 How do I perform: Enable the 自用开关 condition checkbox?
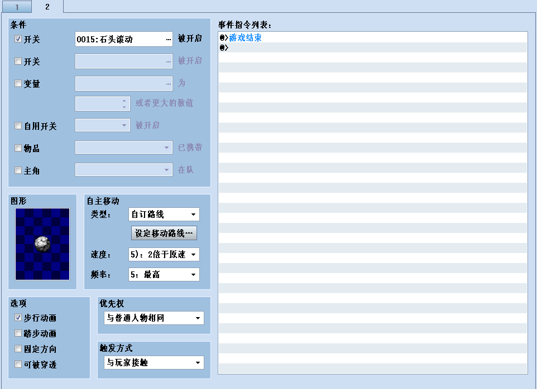pyautogui.click(x=18, y=126)
